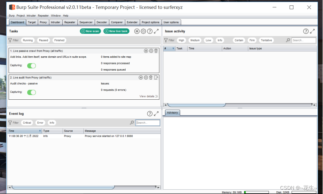Pause the Live passive crawl task
The width and height of the screenshot is (323, 194).
(x=146, y=51)
